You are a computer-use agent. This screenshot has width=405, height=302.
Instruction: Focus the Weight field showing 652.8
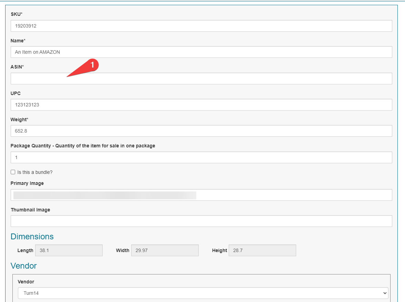pos(201,131)
